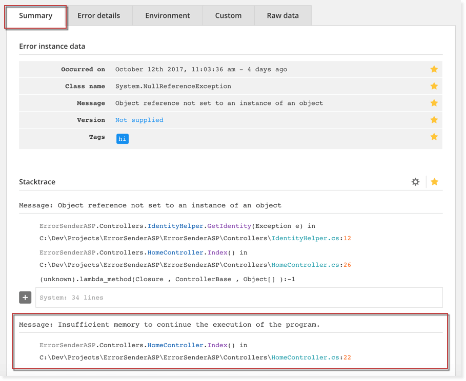Open the Stacktrace settings gear
The width and height of the screenshot is (466, 381).
[415, 181]
